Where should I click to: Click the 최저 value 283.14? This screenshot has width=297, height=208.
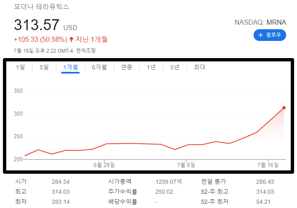(x=61, y=202)
